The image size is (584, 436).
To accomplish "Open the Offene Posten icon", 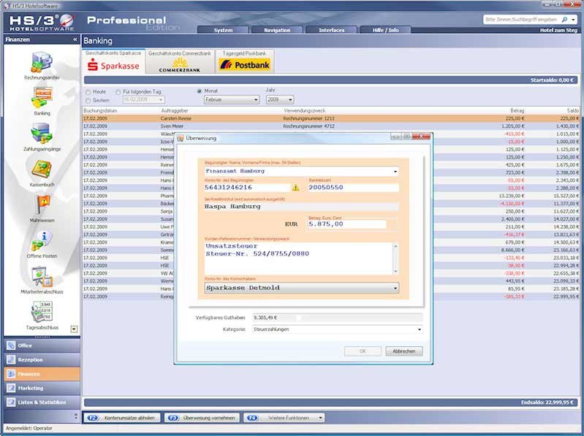I will click(42, 241).
